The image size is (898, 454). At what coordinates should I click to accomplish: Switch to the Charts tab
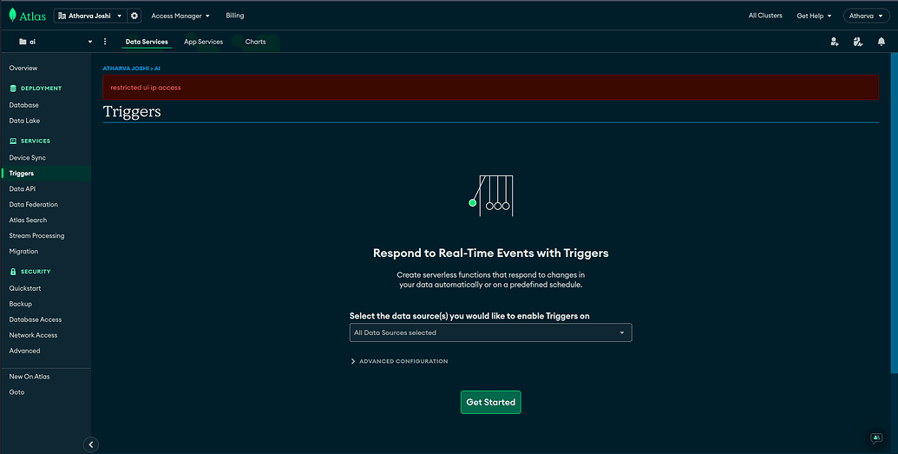(x=255, y=42)
